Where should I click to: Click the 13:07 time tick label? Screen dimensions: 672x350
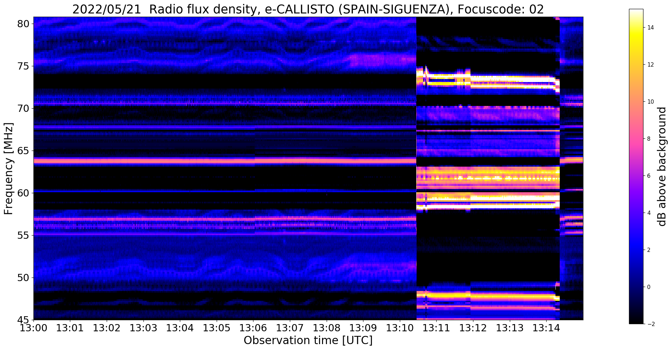(x=290, y=327)
